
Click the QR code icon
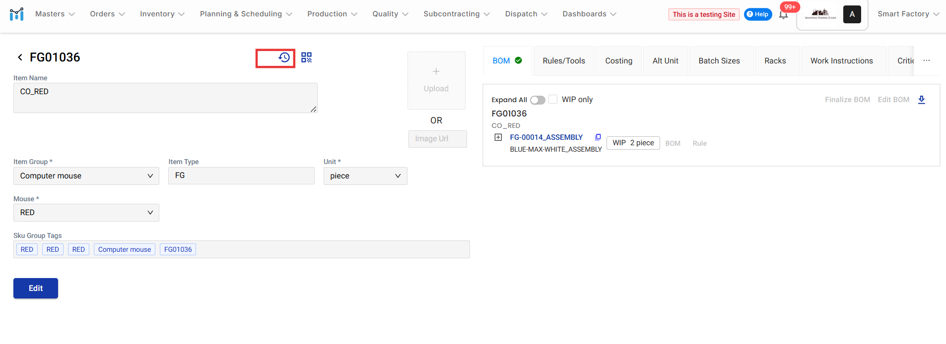coord(306,57)
